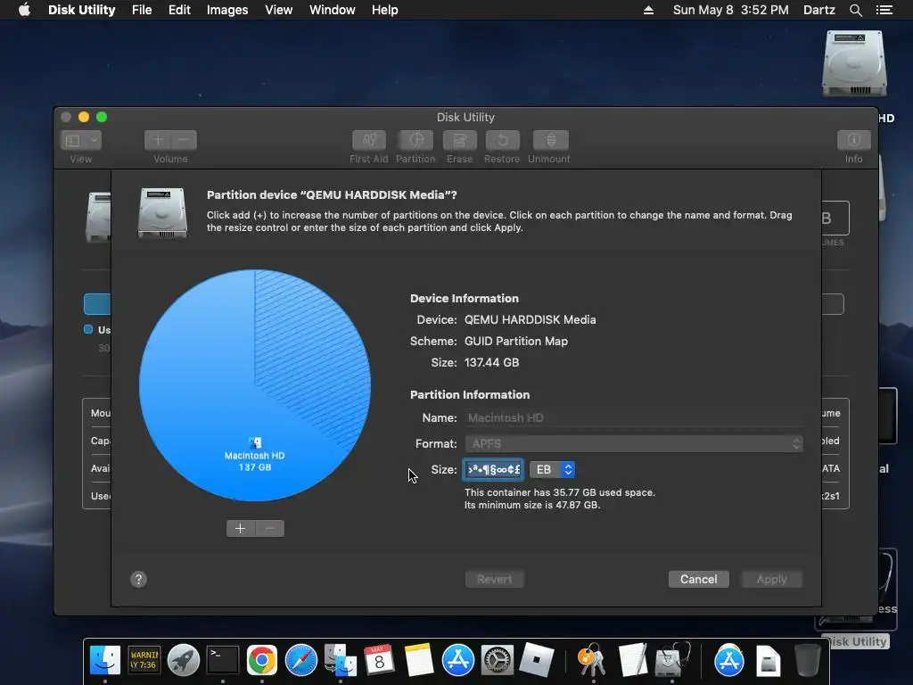Open Console app in the dock

144,660
